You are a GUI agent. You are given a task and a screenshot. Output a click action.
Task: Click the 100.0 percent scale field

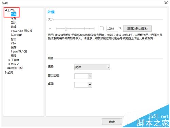click(x=112, y=29)
